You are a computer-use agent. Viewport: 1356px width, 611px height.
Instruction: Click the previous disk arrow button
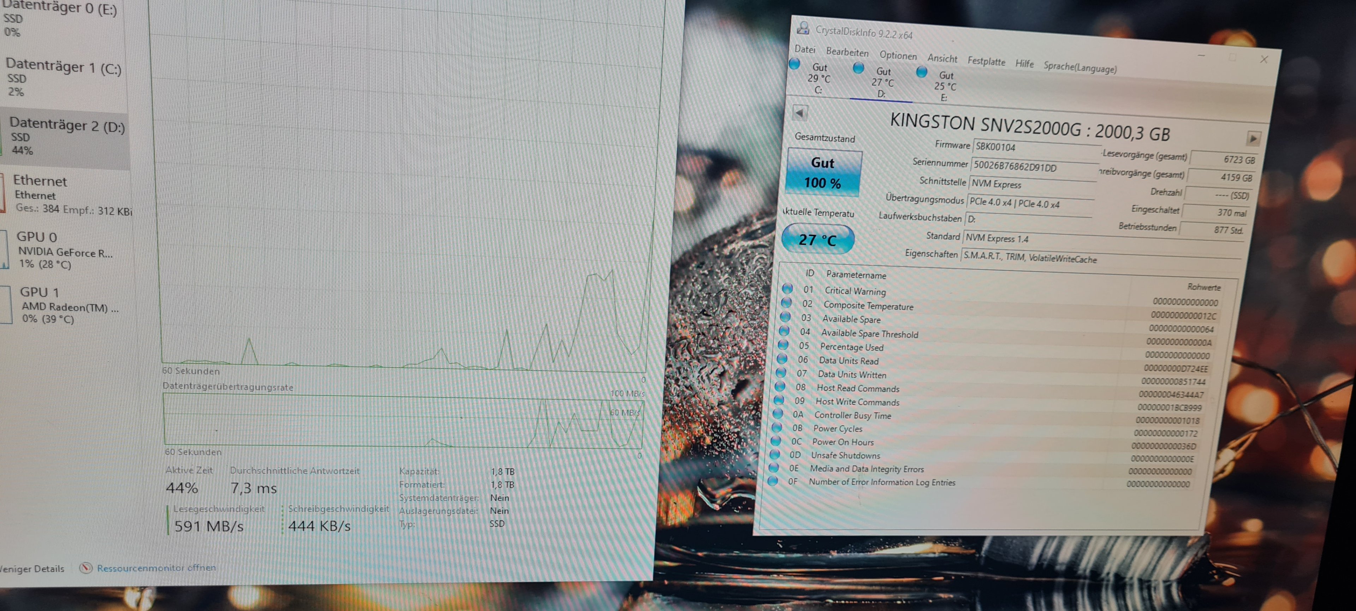pos(799,113)
